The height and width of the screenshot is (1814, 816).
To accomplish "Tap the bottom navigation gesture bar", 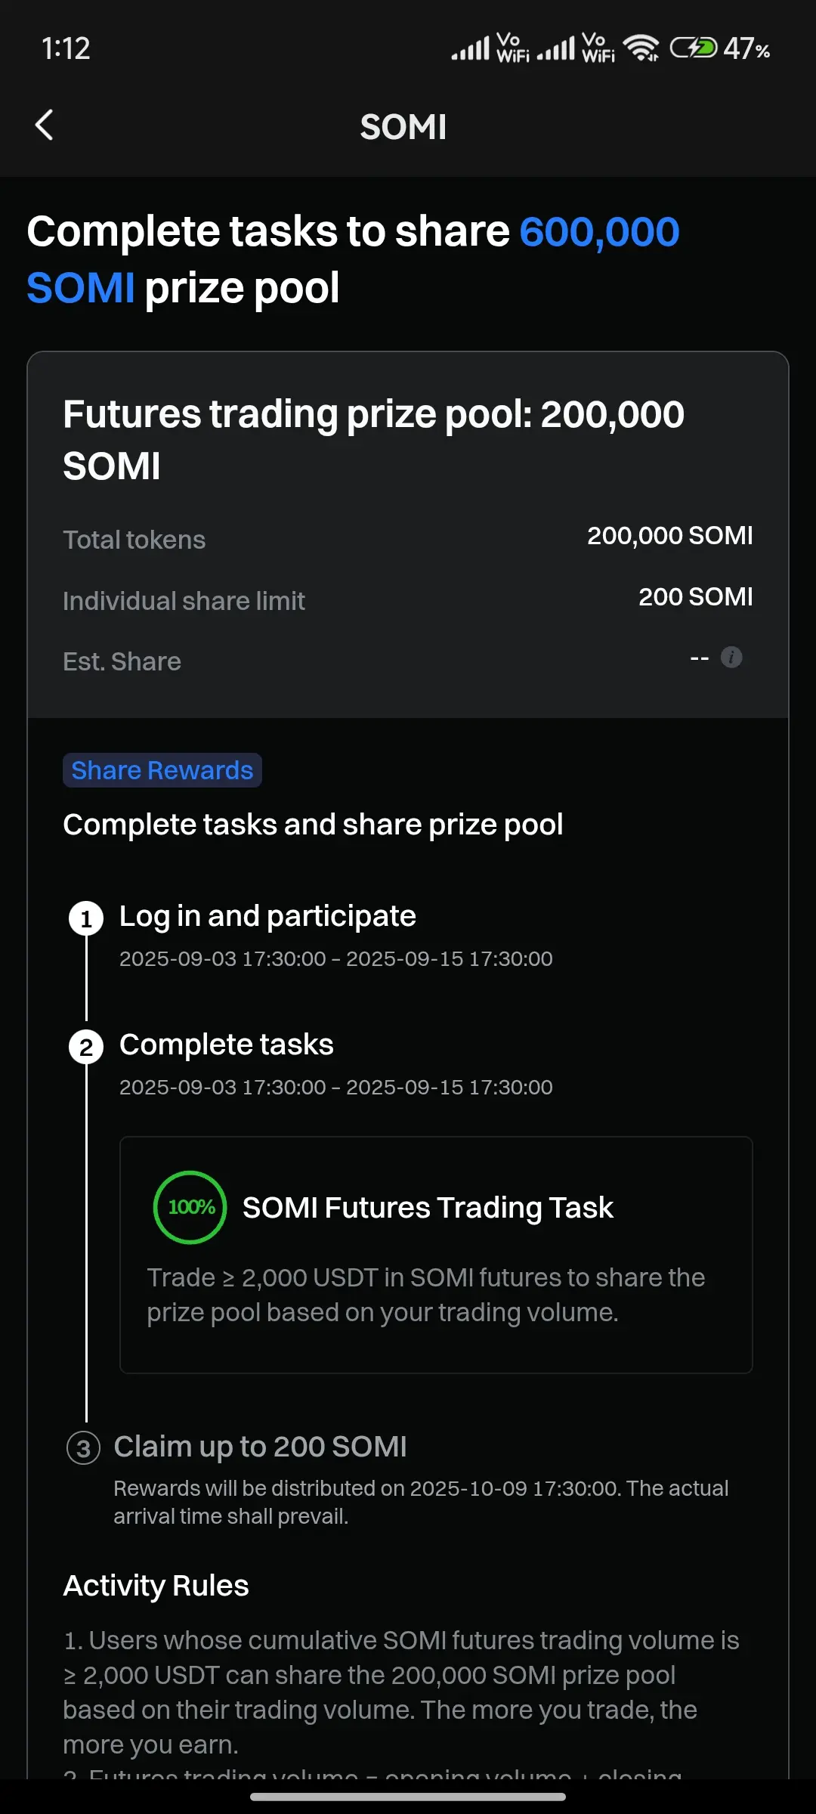I will click(x=408, y=1797).
